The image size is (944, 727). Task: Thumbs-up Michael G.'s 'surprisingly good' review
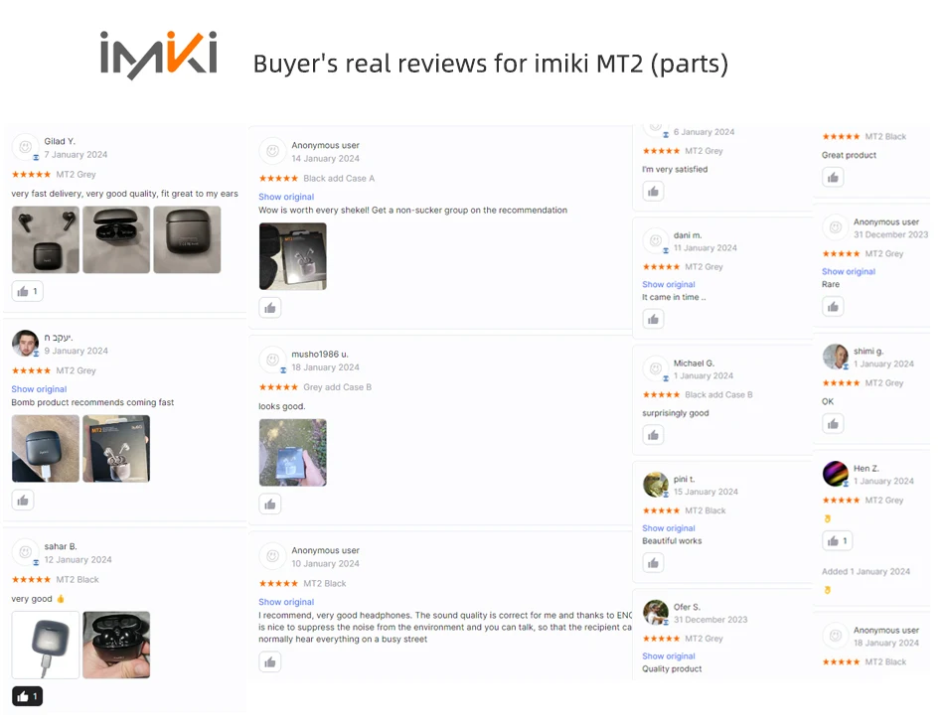tap(653, 435)
